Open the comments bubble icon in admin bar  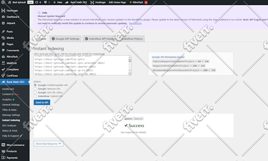click(x=45, y=2)
